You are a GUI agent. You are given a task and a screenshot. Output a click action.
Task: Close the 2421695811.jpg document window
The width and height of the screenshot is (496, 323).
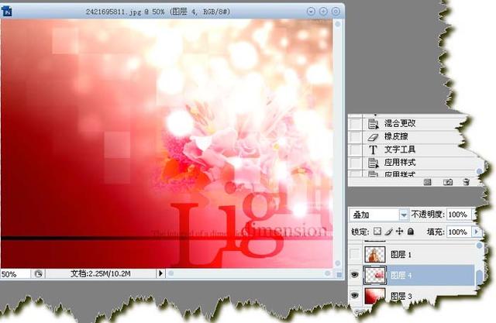click(336, 12)
